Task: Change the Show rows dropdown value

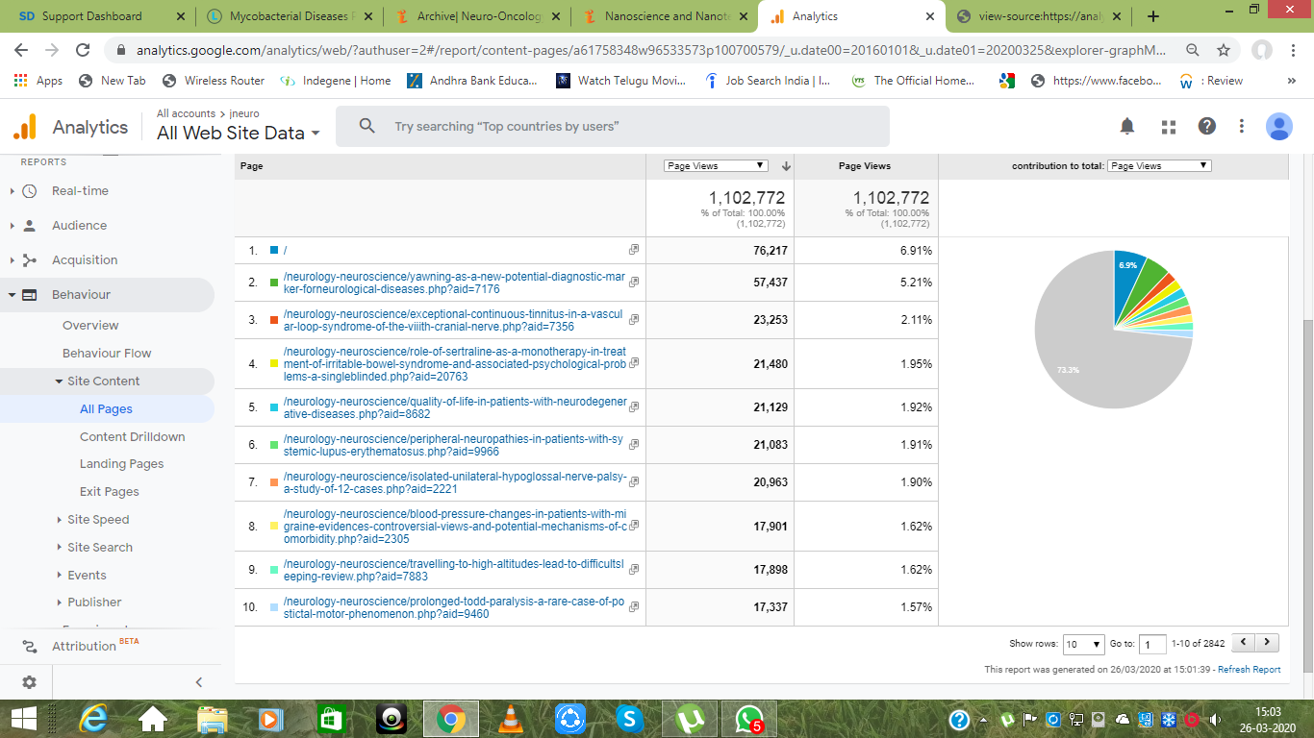Action: pyautogui.click(x=1084, y=644)
